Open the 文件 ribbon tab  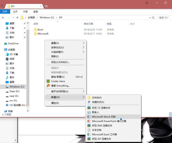[5, 12]
